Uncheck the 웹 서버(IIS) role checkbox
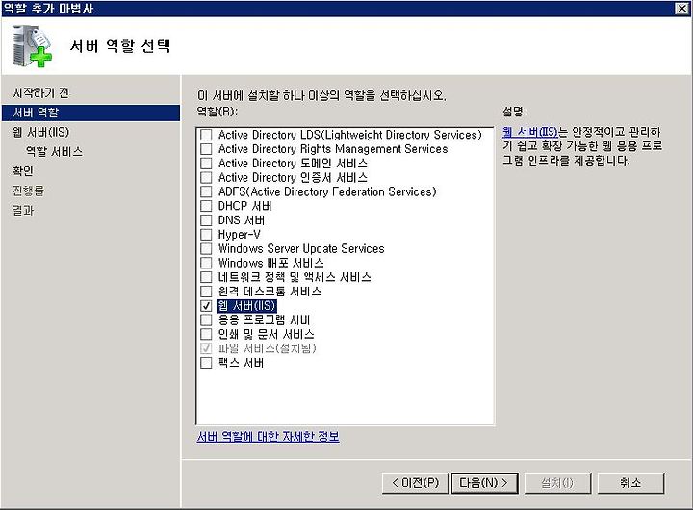The height and width of the screenshot is (510, 693). coord(206,305)
